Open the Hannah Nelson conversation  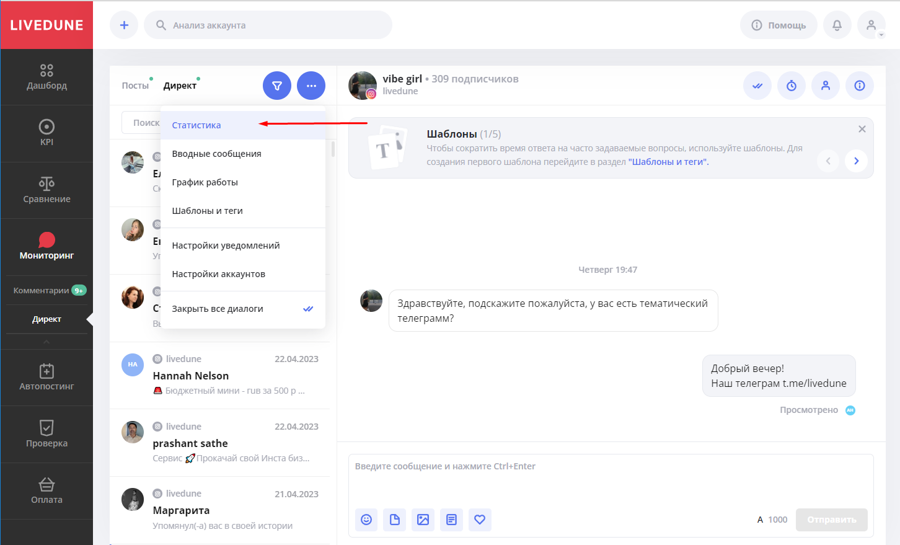pos(219,375)
